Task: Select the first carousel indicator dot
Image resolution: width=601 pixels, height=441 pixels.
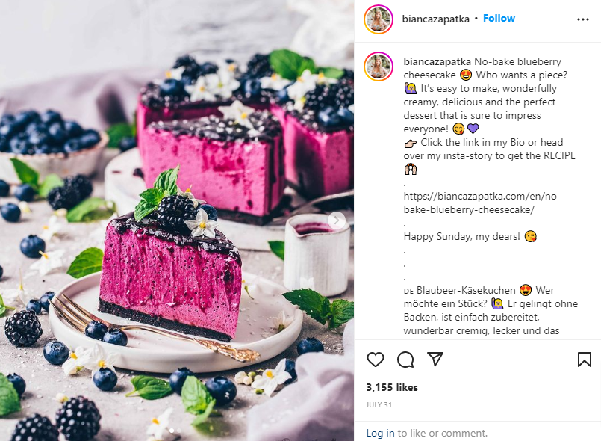Action: [172, 431]
